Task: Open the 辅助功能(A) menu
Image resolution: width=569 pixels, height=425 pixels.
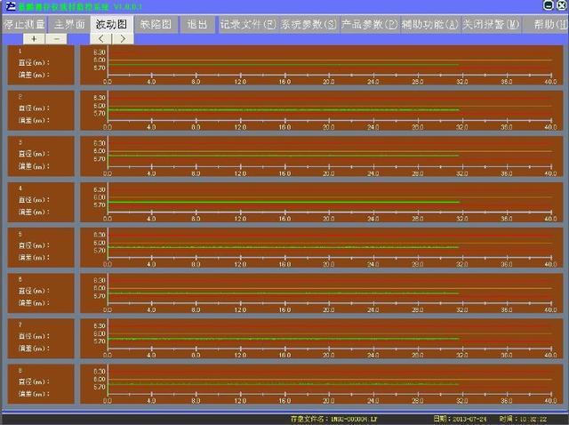Action: tap(429, 25)
